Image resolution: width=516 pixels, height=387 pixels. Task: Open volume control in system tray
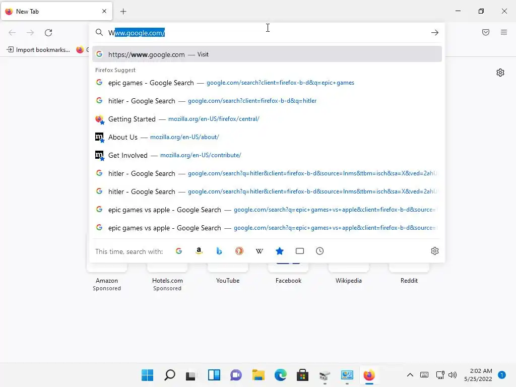point(453,375)
